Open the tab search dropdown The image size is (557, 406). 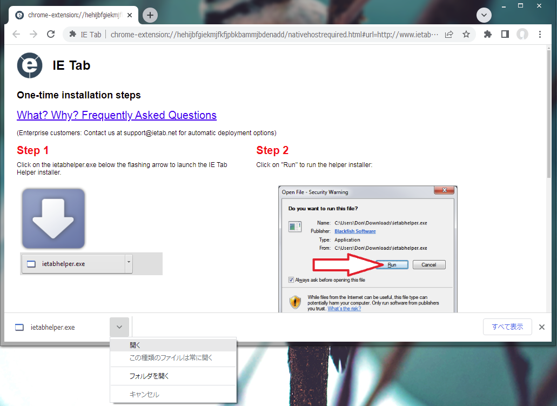click(x=484, y=15)
